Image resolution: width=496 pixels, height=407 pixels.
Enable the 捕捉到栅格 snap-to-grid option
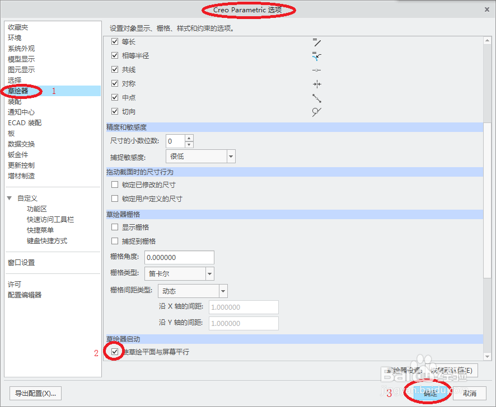[115, 241]
